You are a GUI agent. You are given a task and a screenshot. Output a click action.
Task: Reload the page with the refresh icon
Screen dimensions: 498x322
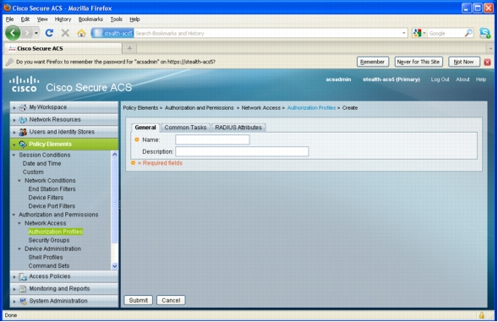coord(49,33)
